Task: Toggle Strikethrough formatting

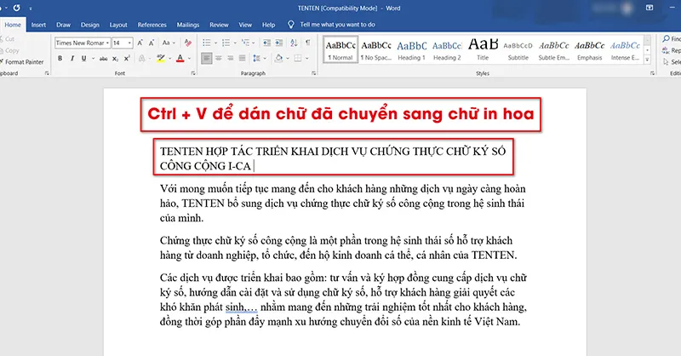Action: pos(103,58)
